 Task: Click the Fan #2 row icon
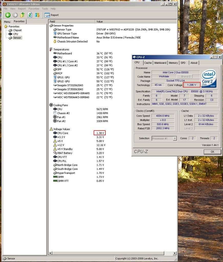click(x=55, y=121)
